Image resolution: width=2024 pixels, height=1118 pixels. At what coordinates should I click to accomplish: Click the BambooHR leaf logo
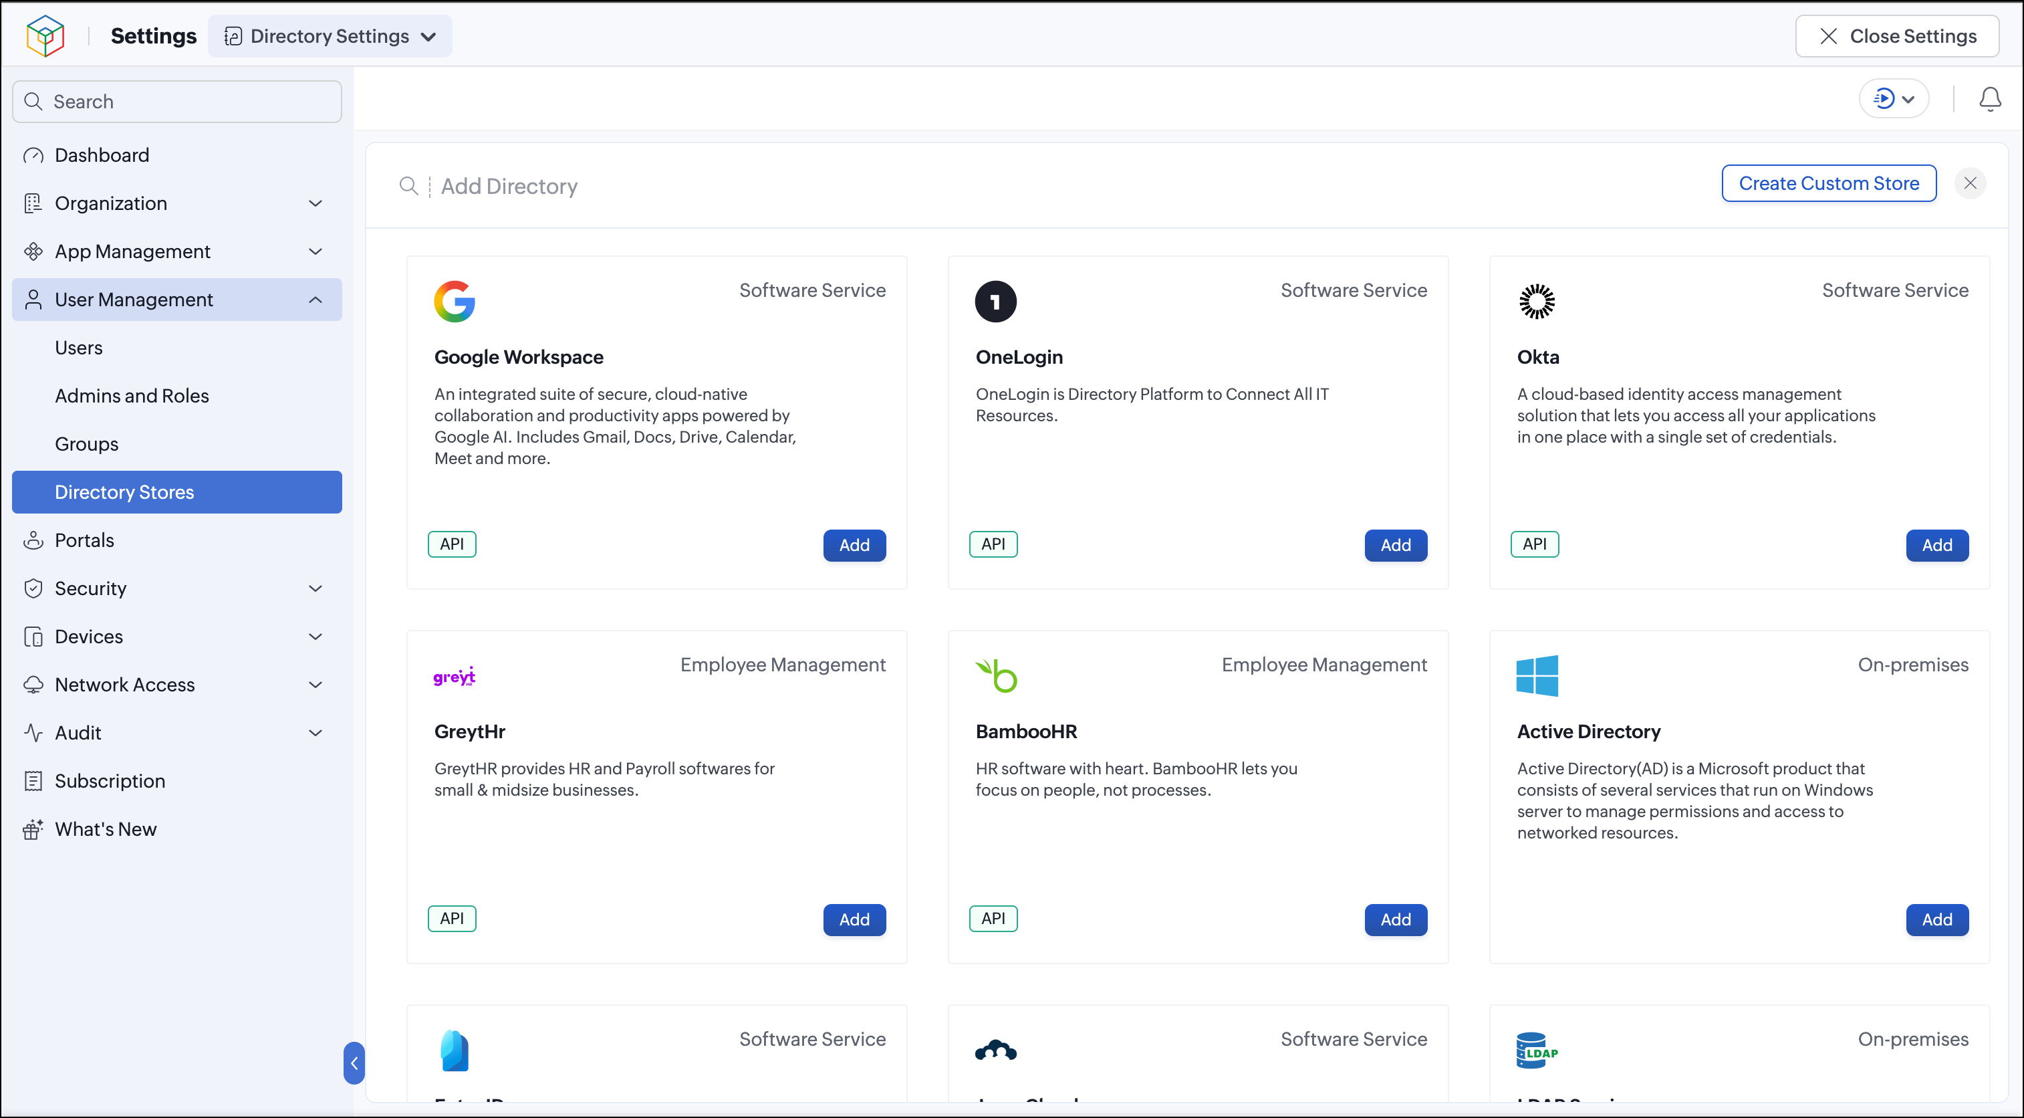(995, 675)
